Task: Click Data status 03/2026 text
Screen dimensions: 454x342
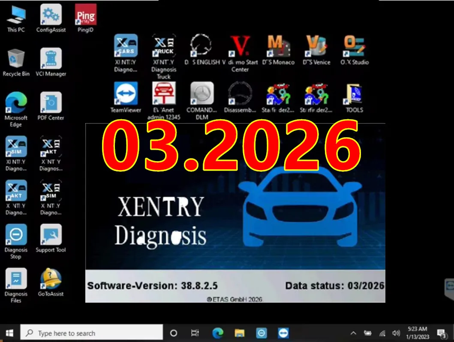Action: [335, 286]
